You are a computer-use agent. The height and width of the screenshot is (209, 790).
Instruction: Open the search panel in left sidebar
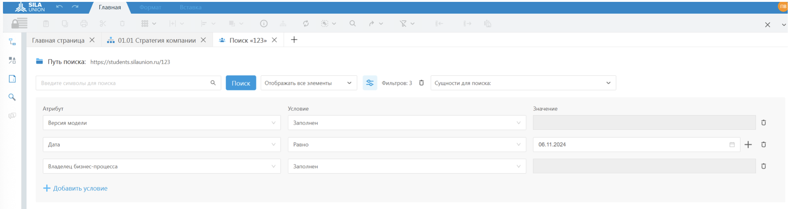click(12, 97)
